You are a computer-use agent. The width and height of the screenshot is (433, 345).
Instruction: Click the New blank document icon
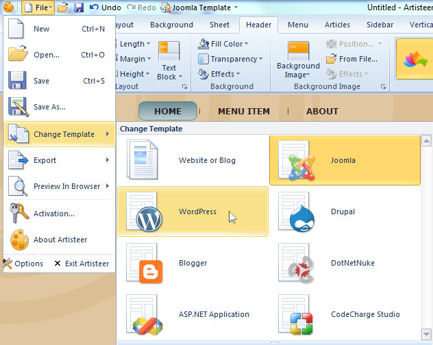point(16,29)
